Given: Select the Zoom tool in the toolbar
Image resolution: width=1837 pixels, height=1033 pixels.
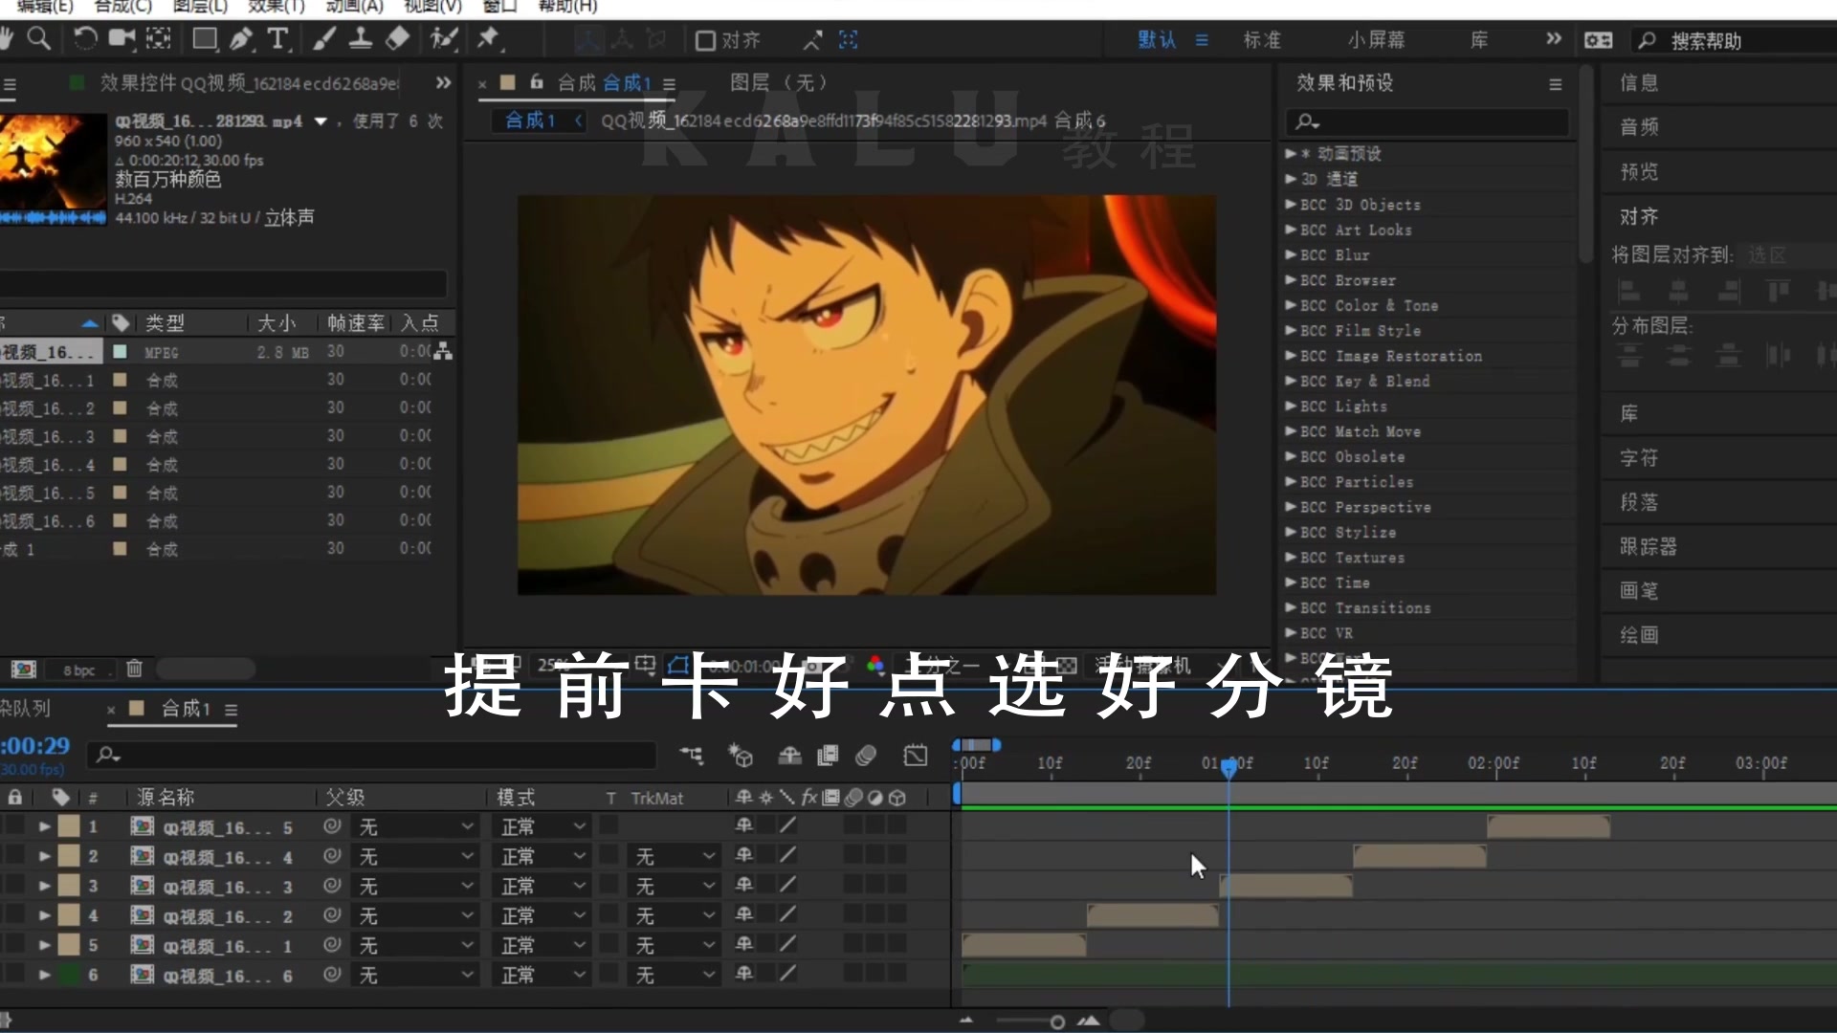Looking at the screenshot, I should [x=39, y=39].
